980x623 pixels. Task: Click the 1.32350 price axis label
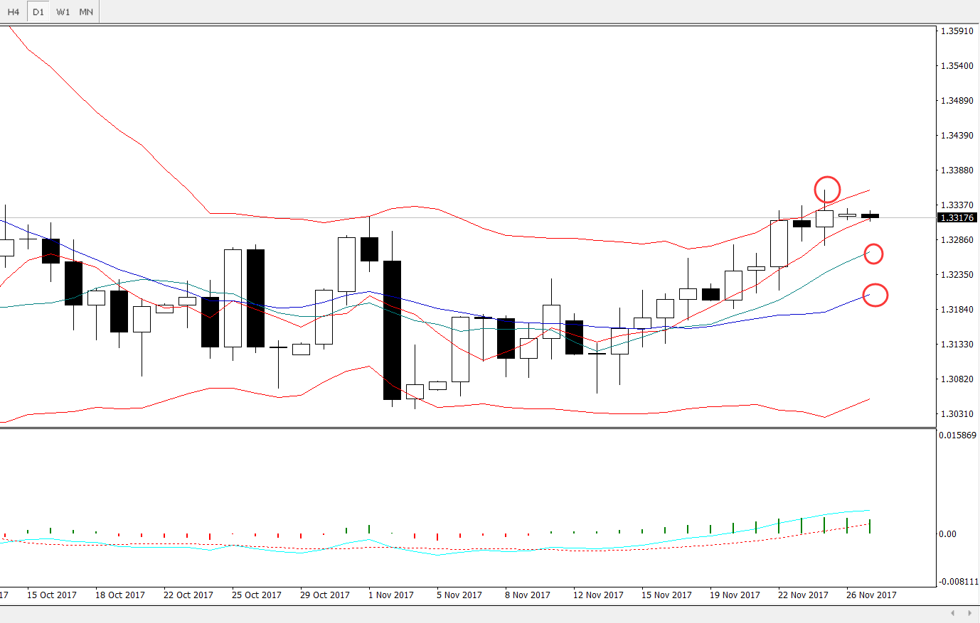pyautogui.click(x=957, y=275)
